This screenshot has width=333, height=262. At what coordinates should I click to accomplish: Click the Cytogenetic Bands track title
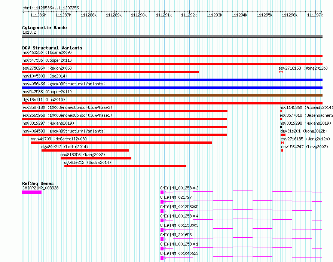(45, 28)
